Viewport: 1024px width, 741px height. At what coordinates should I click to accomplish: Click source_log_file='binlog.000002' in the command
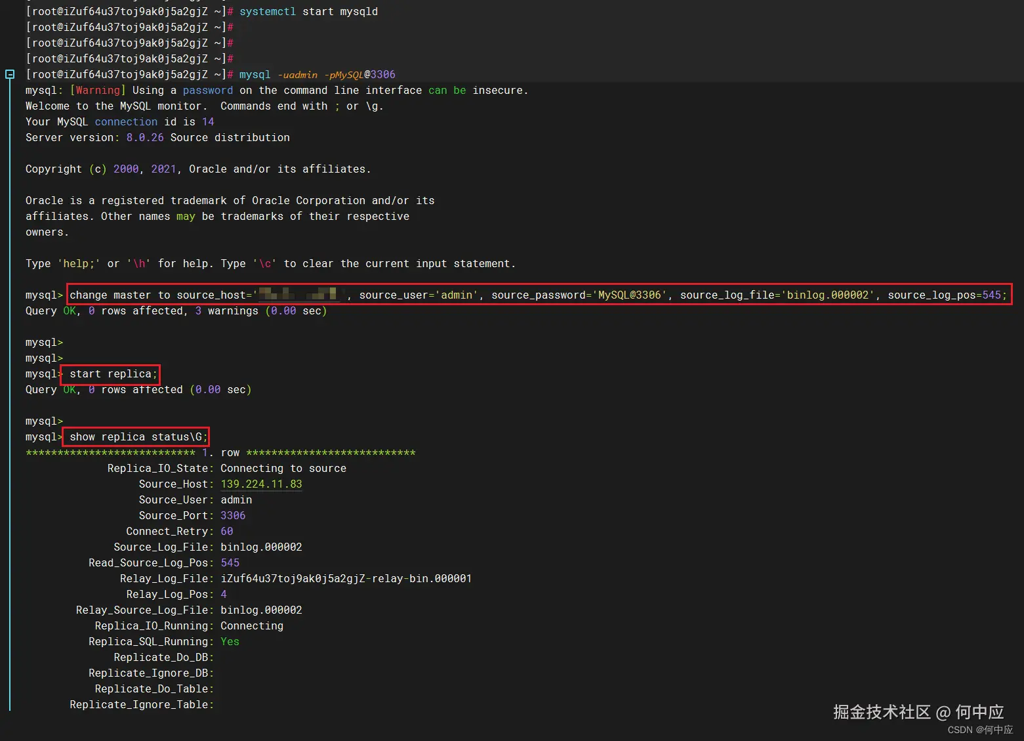tap(777, 295)
